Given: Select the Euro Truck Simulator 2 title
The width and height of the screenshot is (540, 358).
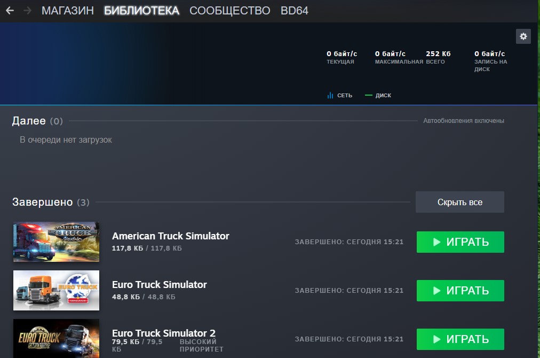Looking at the screenshot, I should (164, 333).
